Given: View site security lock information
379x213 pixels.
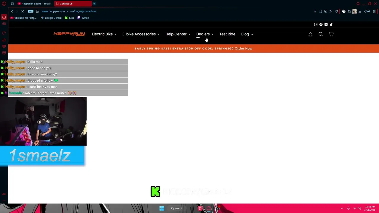Looking at the screenshot, I should [37, 11].
